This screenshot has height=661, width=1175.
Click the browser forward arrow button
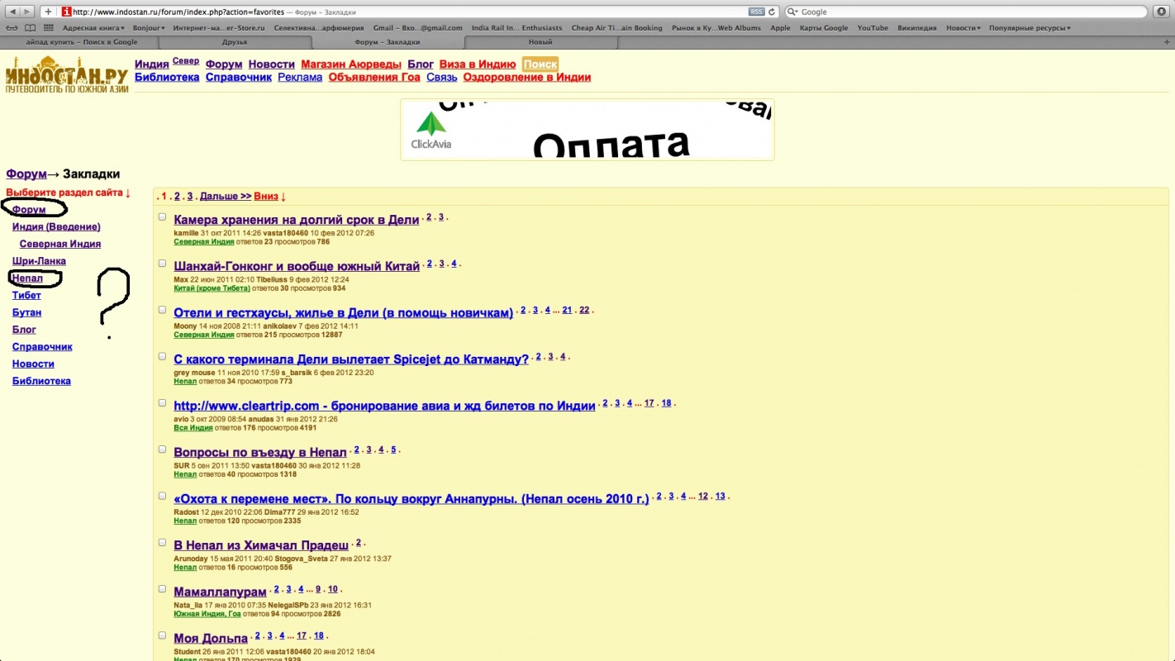pyautogui.click(x=28, y=12)
